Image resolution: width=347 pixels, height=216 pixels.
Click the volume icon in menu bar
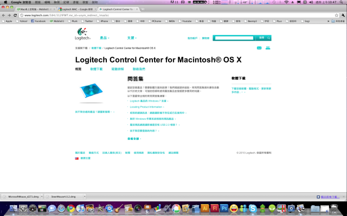(x=311, y=2)
